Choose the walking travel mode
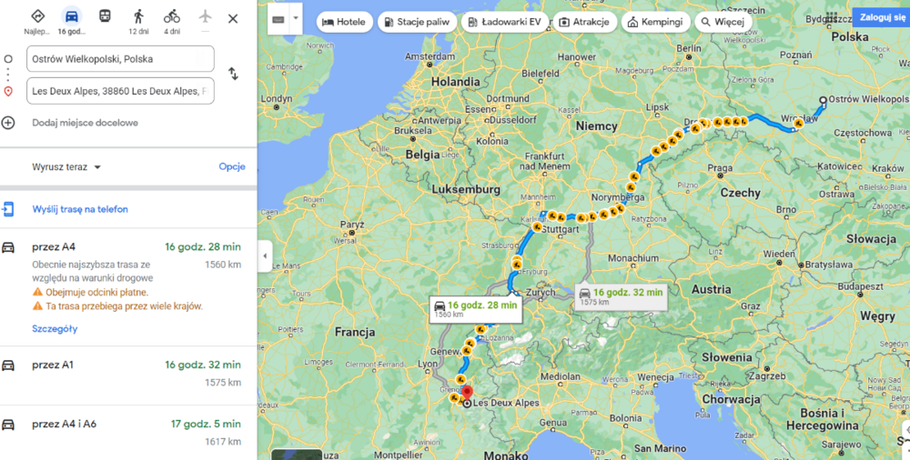 (x=138, y=17)
